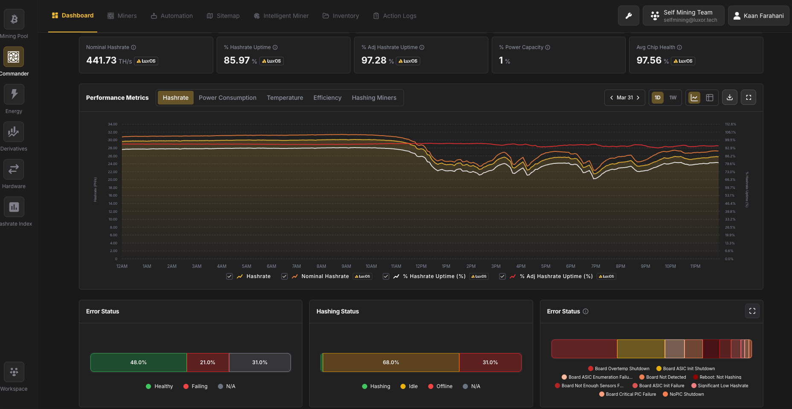Screen dimensions: 792x409
Task: Disable the % Adj Hashrate Uptime series
Action: (502, 276)
